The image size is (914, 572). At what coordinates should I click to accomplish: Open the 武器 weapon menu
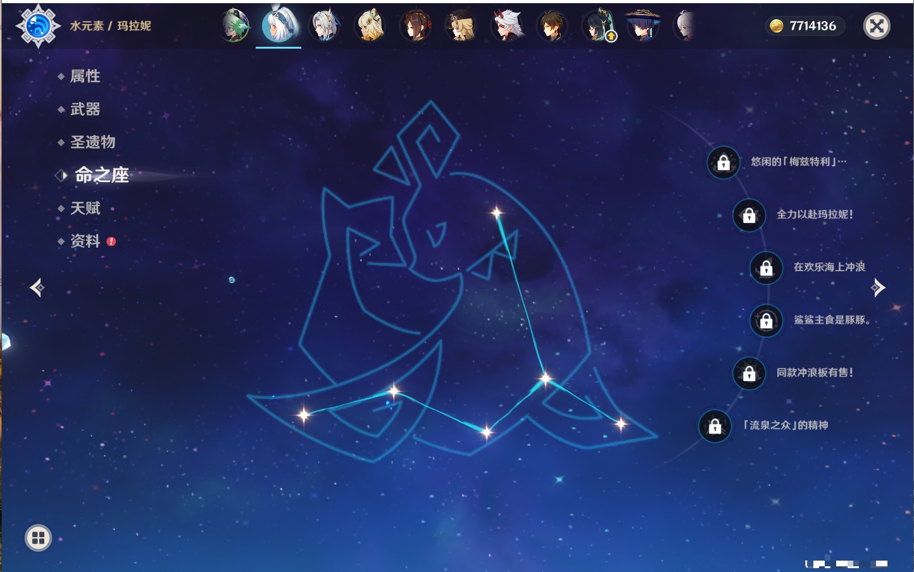[x=85, y=109]
